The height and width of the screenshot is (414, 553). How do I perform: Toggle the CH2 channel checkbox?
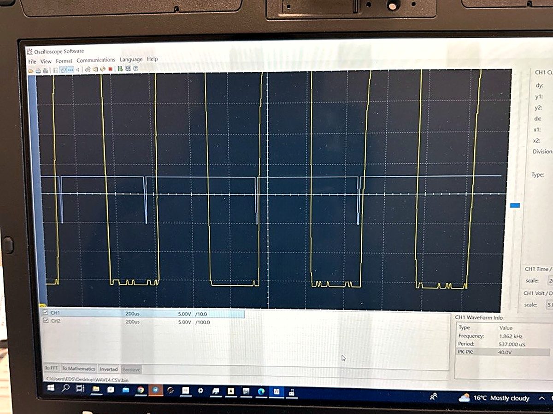(45, 321)
